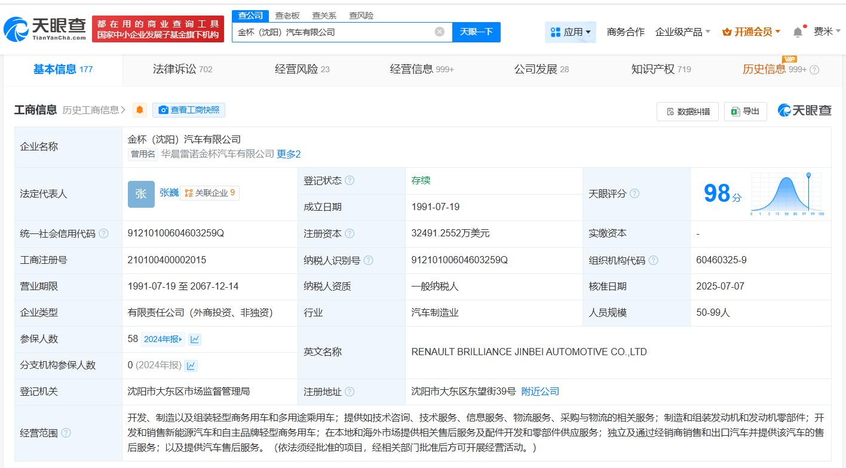Image resolution: width=846 pixels, height=468 pixels.
Task: Click into the company search input field
Action: (x=335, y=32)
